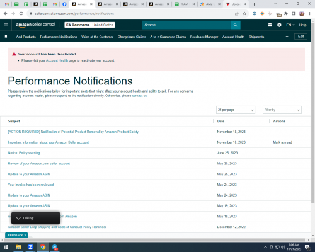The width and height of the screenshot is (315, 252).
Task: Expand the EN language selector
Action: click(x=290, y=25)
